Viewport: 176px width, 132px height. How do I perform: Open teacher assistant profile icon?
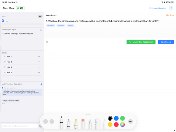pos(41,84)
